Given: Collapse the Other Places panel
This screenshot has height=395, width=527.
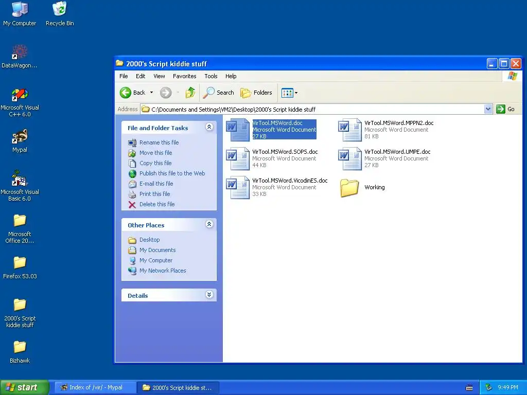Looking at the screenshot, I should (209, 224).
